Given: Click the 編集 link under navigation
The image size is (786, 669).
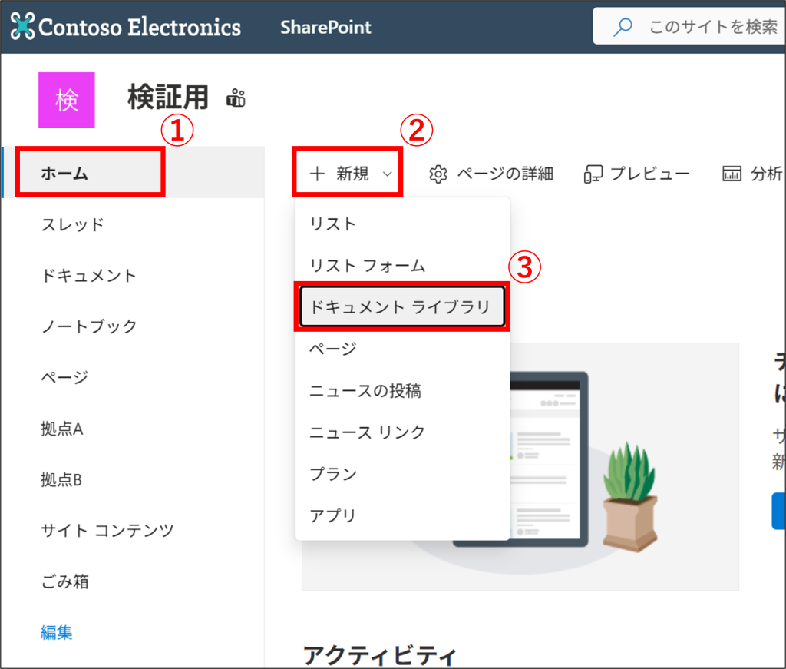Looking at the screenshot, I should 57,632.
